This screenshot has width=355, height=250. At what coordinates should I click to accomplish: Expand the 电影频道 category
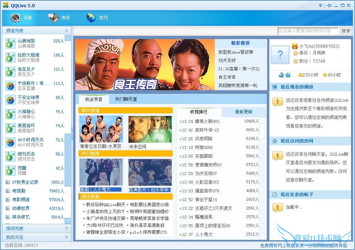[x=8, y=200]
